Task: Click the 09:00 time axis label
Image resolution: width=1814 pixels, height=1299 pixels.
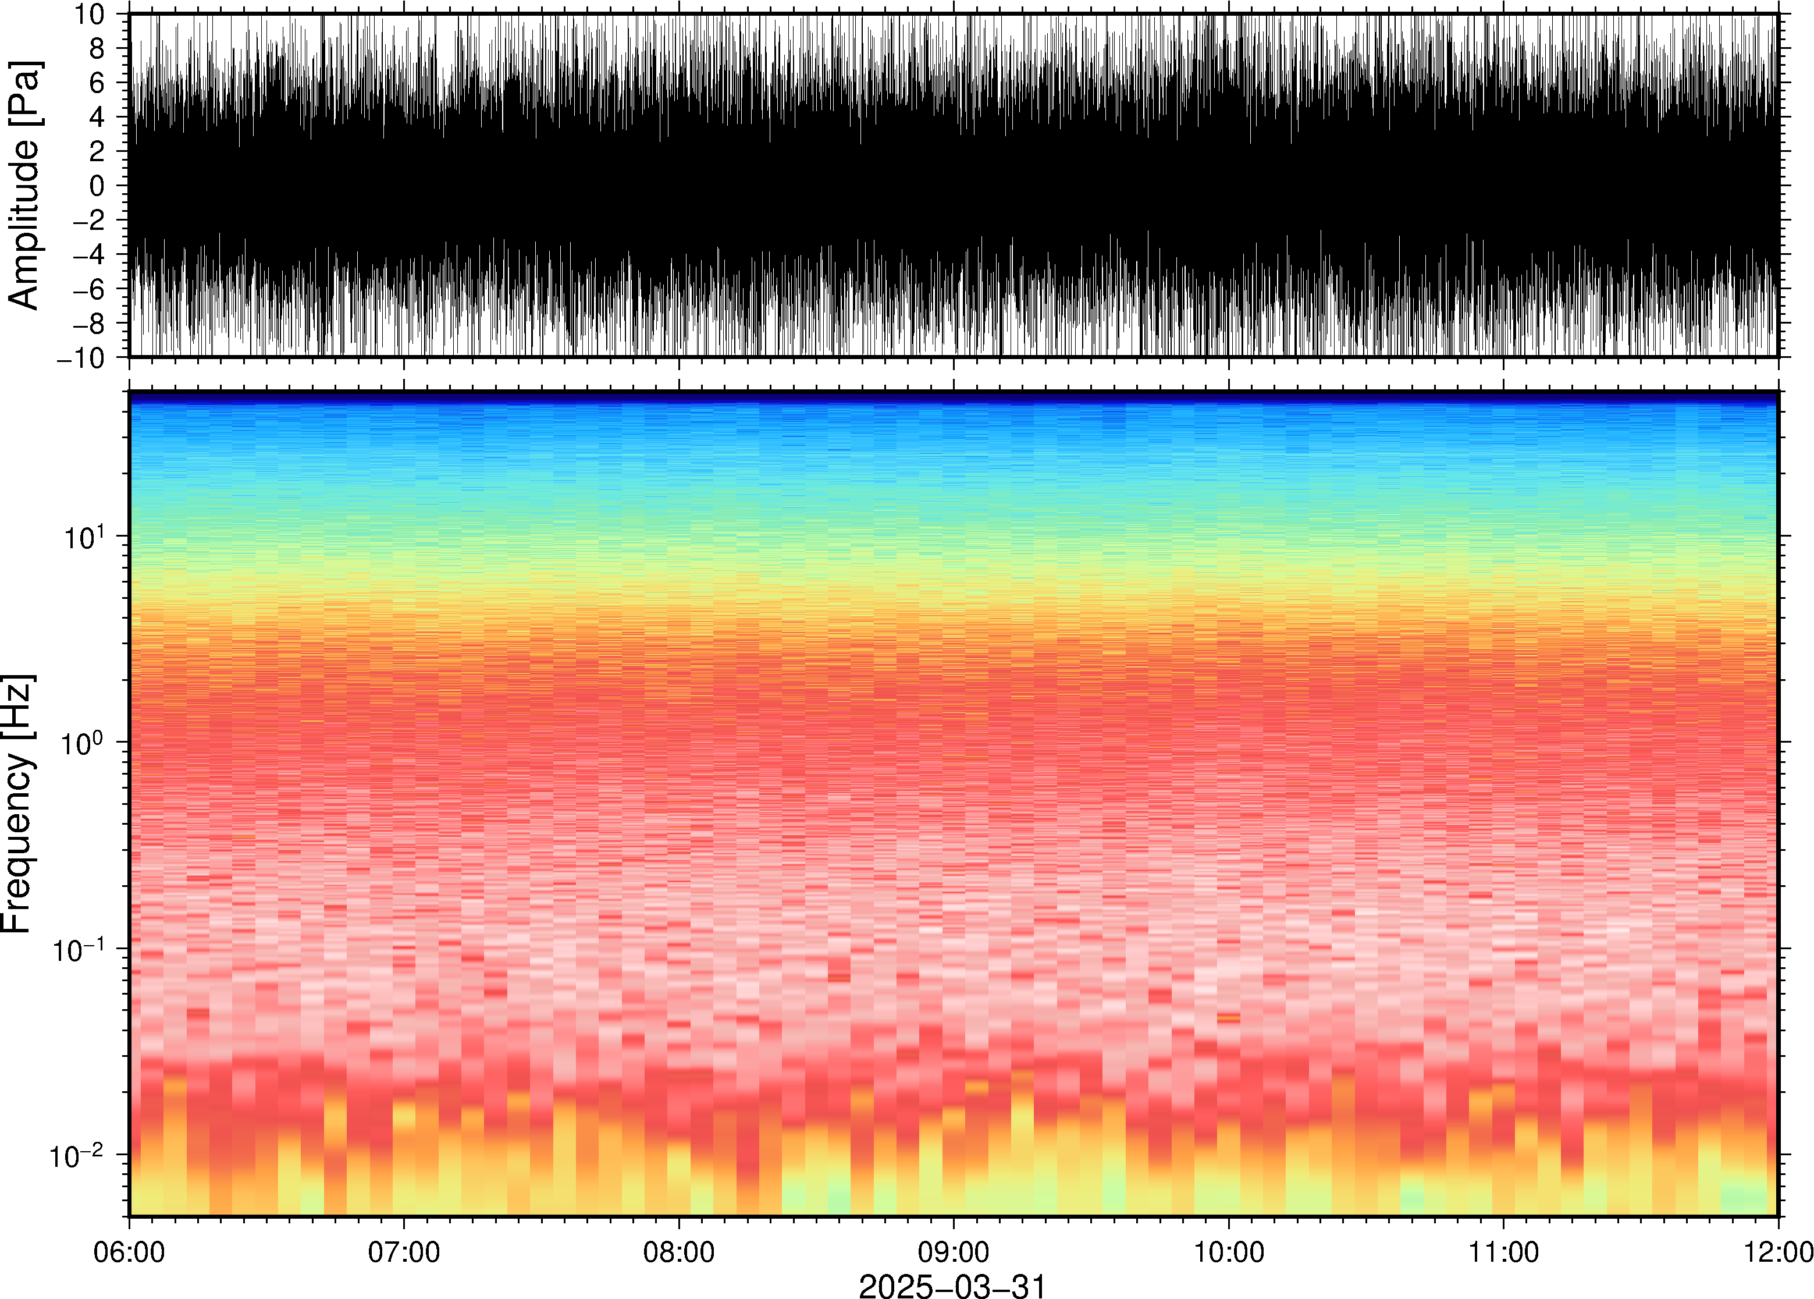Action: [954, 1252]
